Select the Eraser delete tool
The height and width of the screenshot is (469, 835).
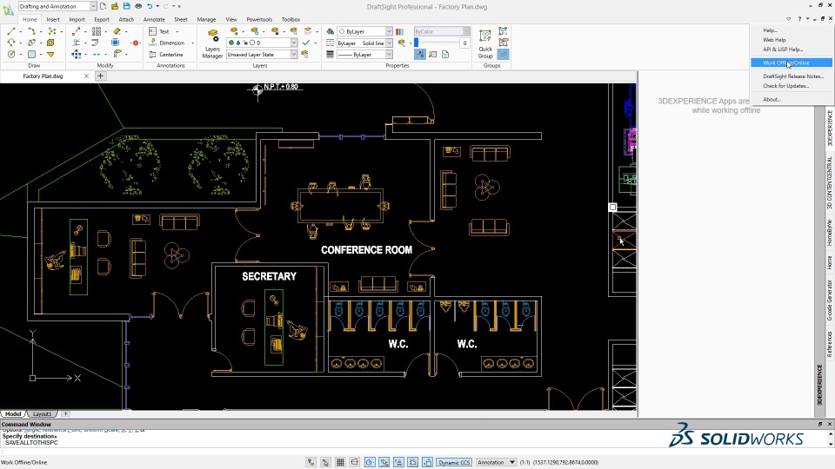coord(117,31)
